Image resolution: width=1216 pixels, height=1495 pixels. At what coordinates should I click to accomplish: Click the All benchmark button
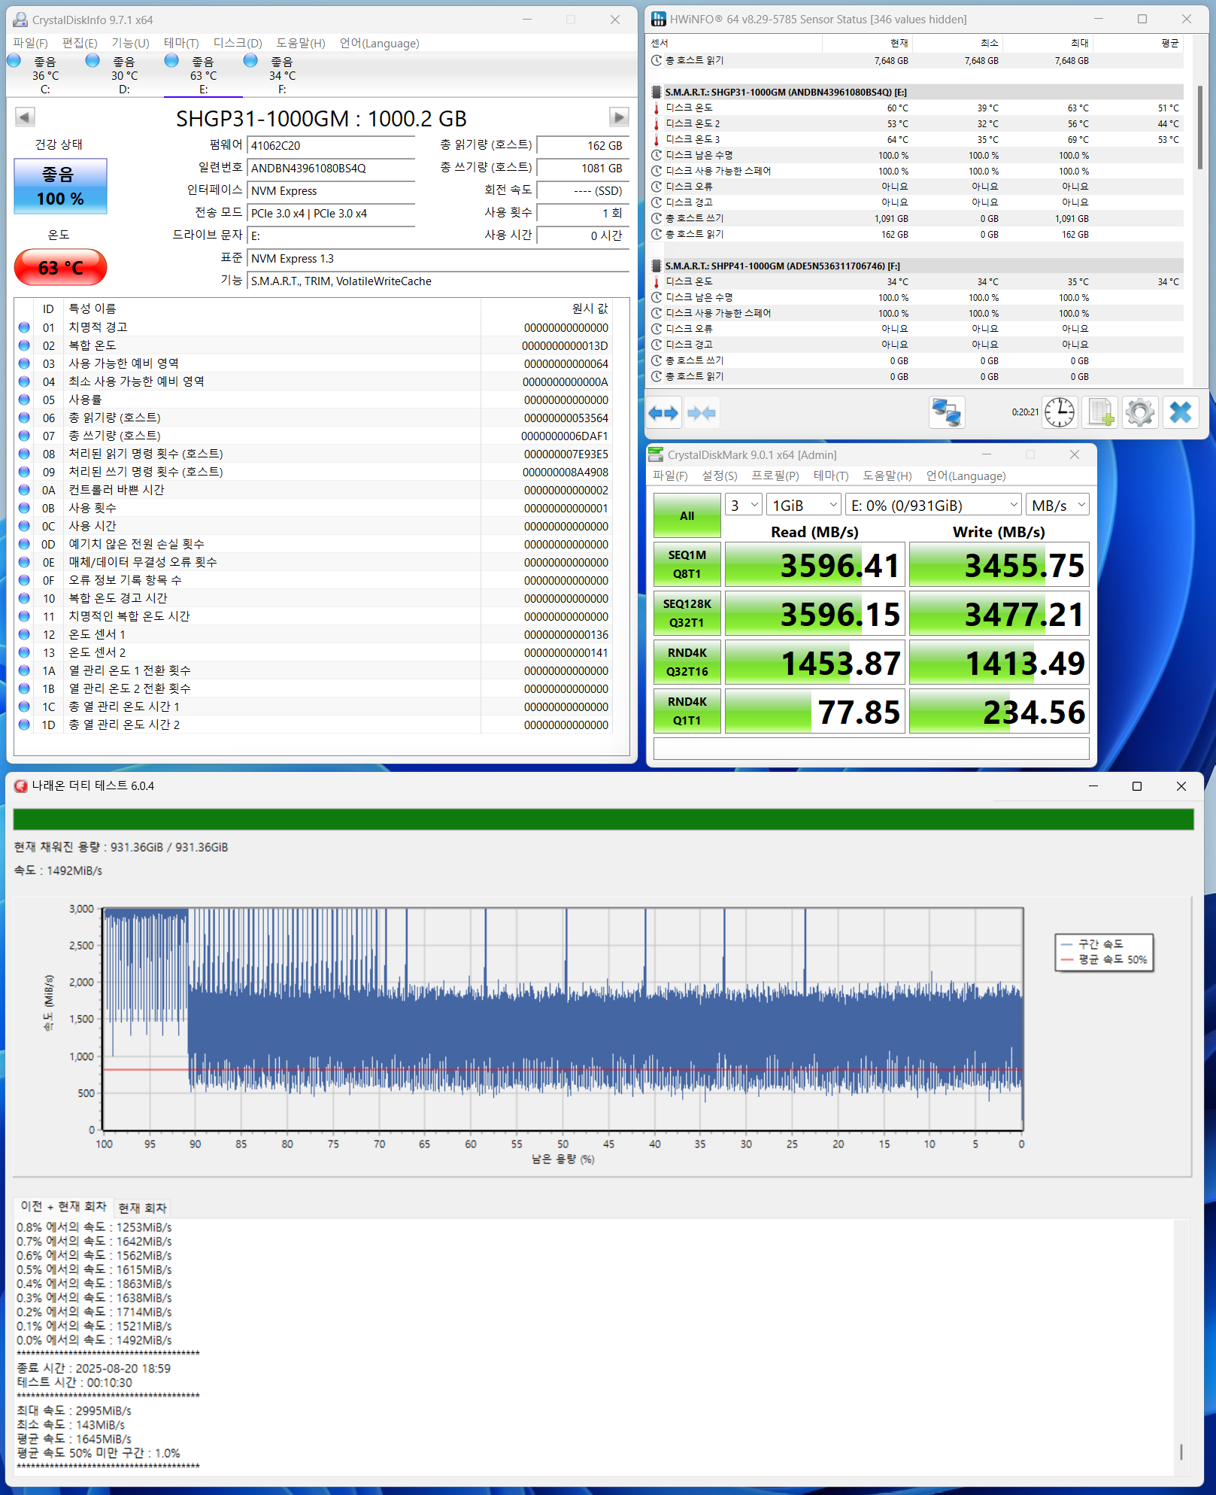tap(687, 515)
